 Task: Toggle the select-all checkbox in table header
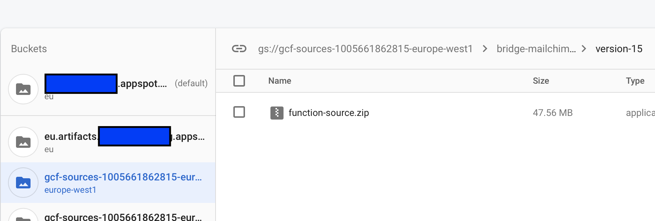(x=239, y=81)
